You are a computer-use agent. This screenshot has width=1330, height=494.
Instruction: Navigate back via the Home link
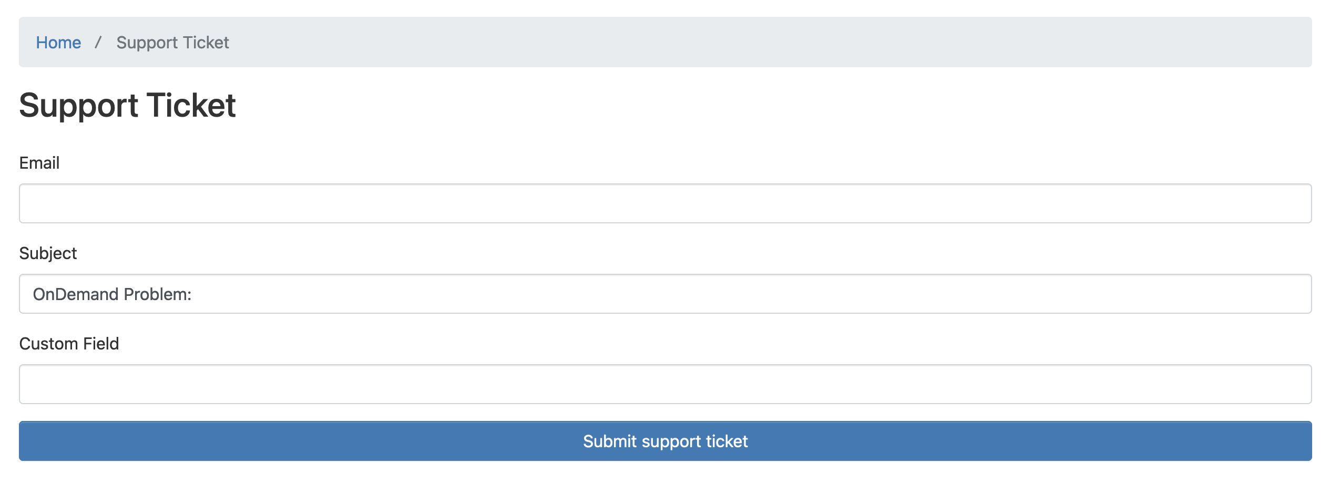[58, 43]
